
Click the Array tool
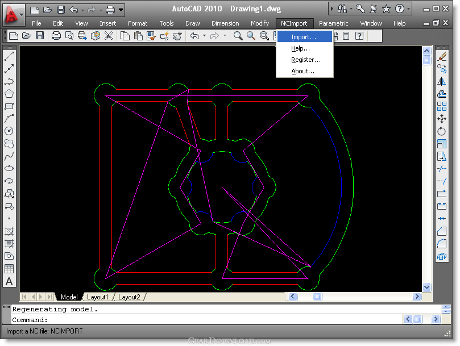pyautogui.click(x=442, y=106)
